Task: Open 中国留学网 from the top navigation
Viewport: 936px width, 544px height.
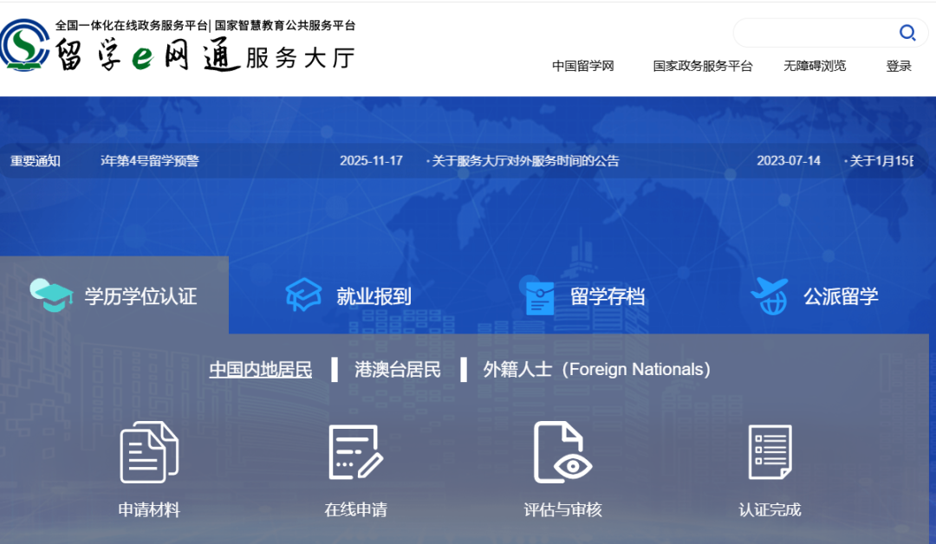Action: [584, 66]
